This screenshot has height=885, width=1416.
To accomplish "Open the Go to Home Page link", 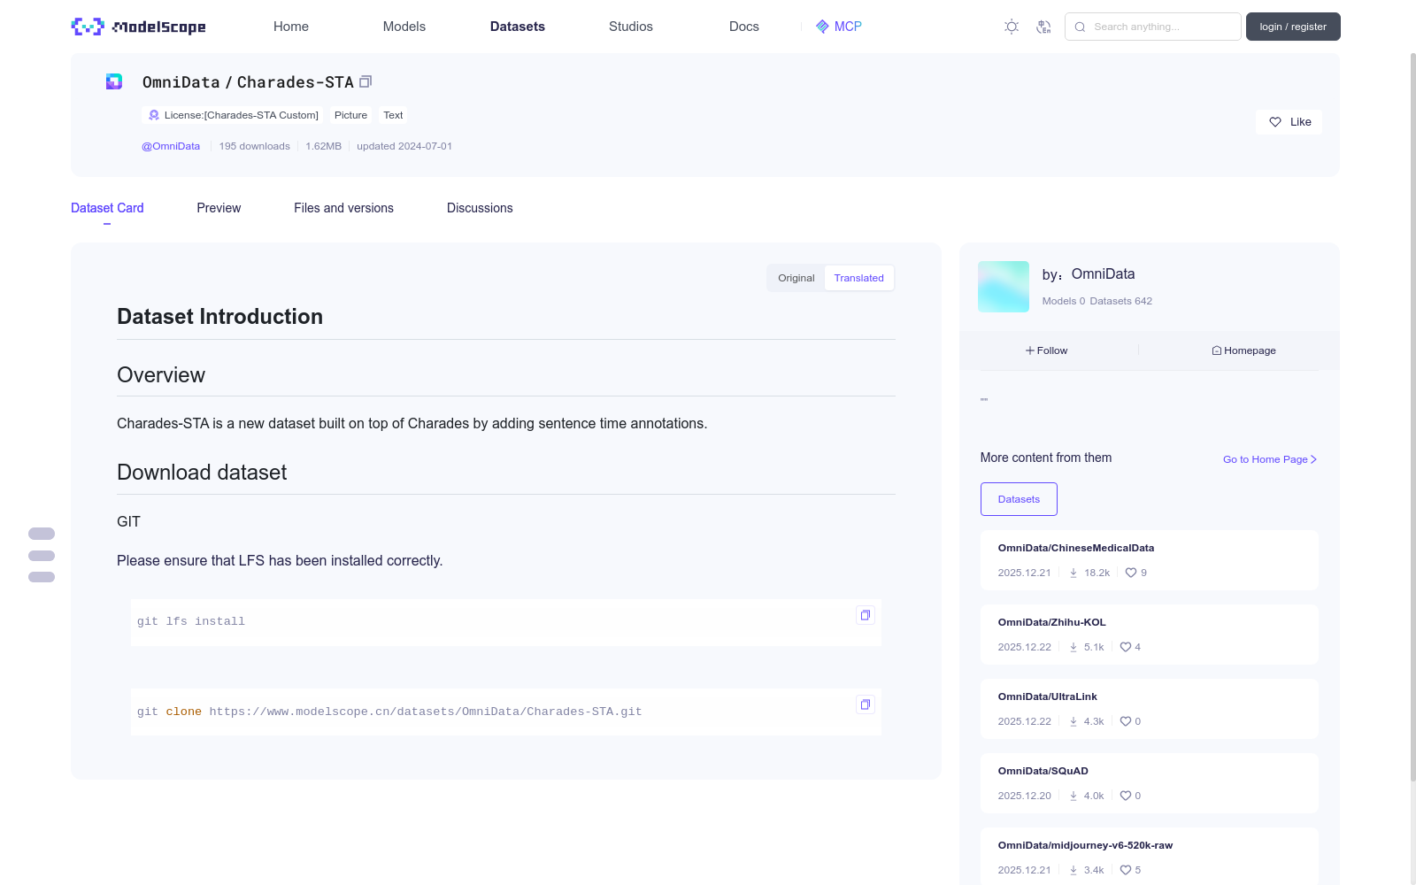I will click(1270, 459).
